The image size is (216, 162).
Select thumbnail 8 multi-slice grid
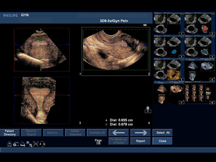tap(200, 93)
